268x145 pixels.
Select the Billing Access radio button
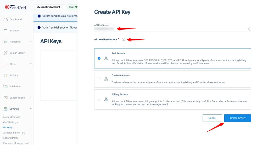coord(99,99)
